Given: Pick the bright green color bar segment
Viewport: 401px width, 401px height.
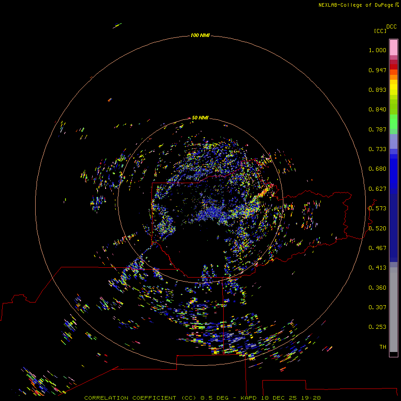Looking at the screenshot, I should [x=393, y=122].
